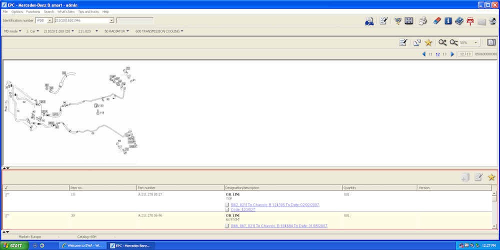Open the What's New menu
The image size is (500, 250).
click(66, 12)
